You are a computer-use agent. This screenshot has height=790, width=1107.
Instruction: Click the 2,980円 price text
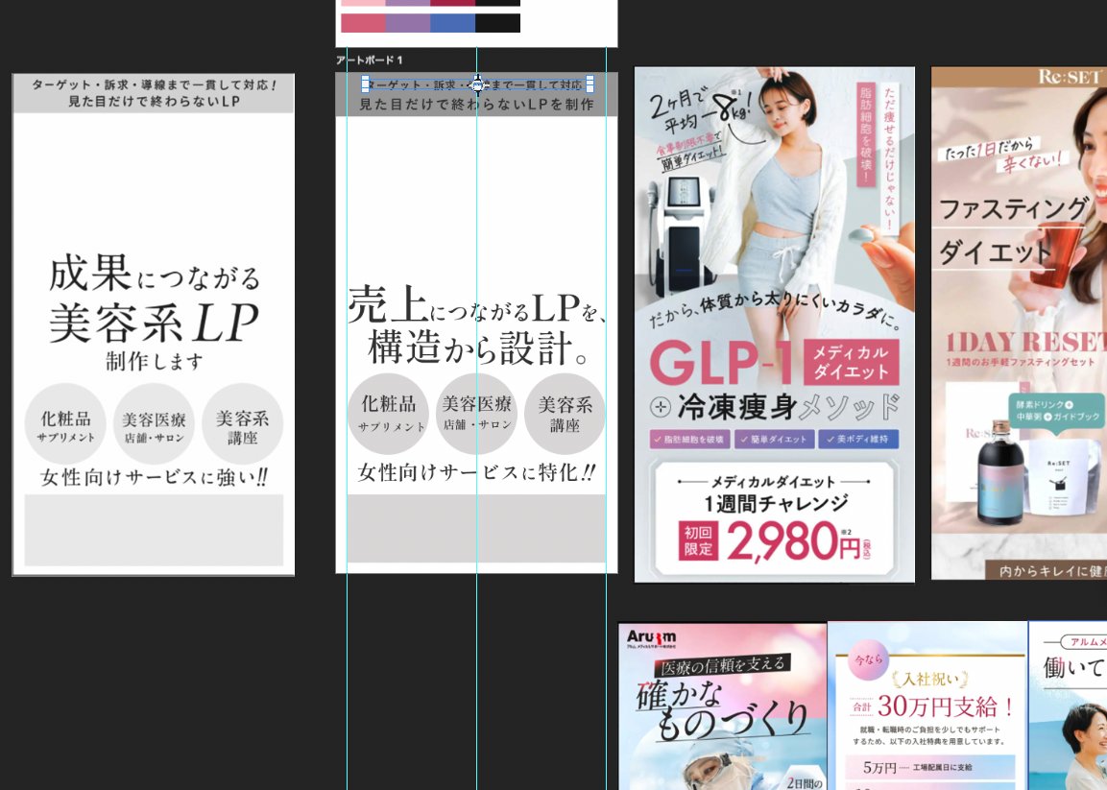[796, 542]
